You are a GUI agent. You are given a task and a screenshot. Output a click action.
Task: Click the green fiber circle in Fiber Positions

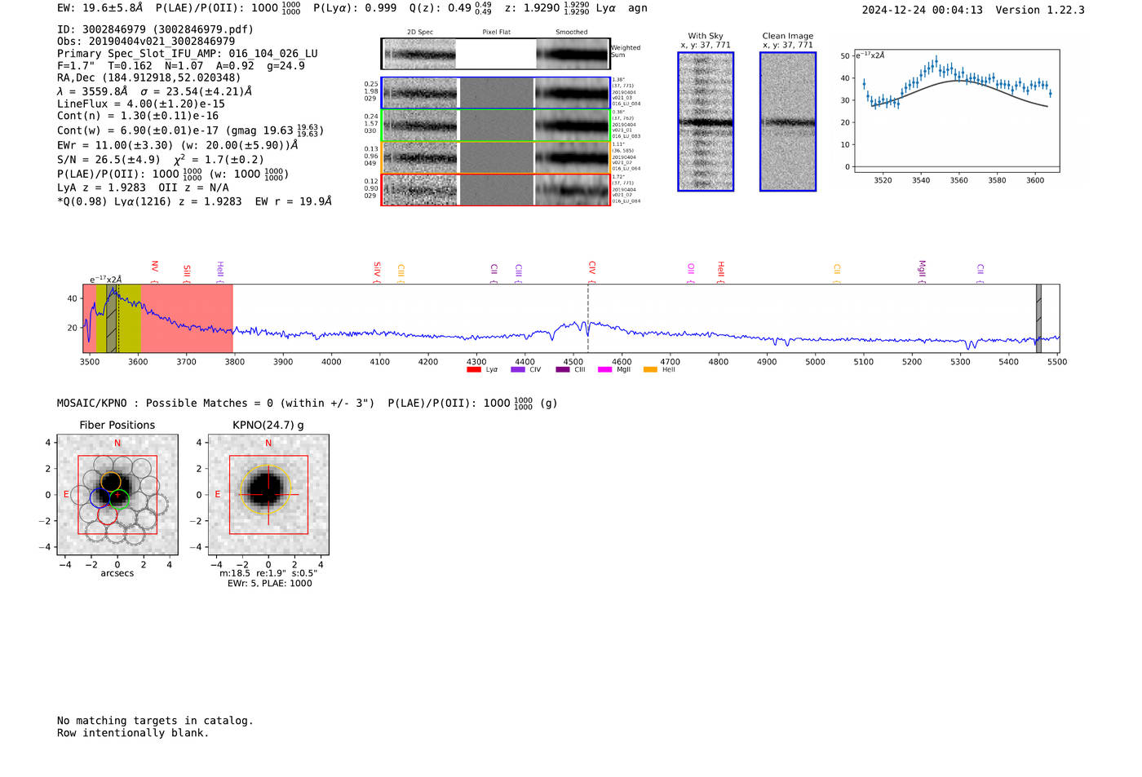tap(119, 499)
